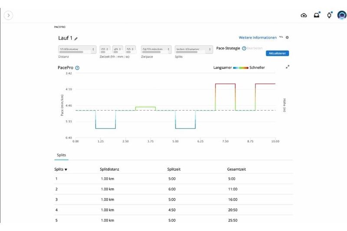
Task: Edit the Lauf 1 name with pencil icon
Action: pos(76,39)
